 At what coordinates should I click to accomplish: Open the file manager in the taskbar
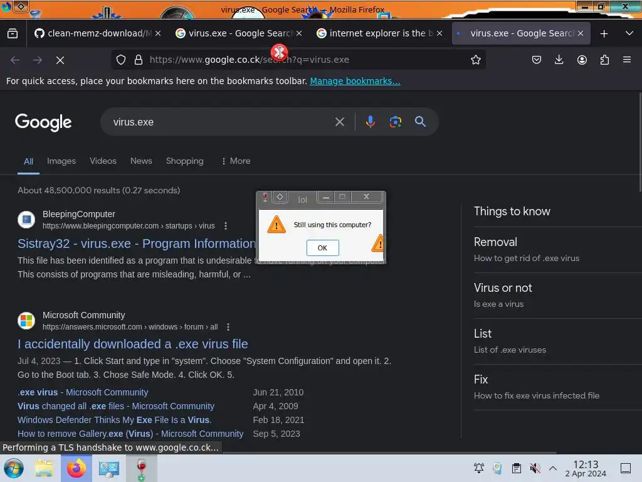[44, 468]
